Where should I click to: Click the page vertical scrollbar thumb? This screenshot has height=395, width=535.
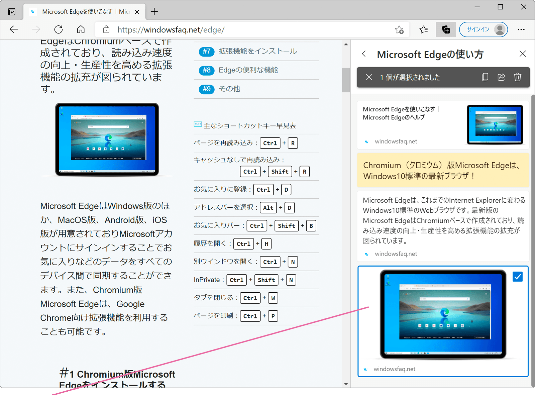[x=346, y=80]
